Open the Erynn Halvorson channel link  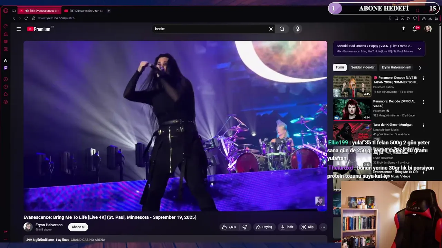pyautogui.click(x=49, y=225)
